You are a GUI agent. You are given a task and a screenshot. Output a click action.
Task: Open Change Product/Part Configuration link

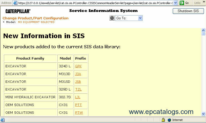tap(36, 18)
